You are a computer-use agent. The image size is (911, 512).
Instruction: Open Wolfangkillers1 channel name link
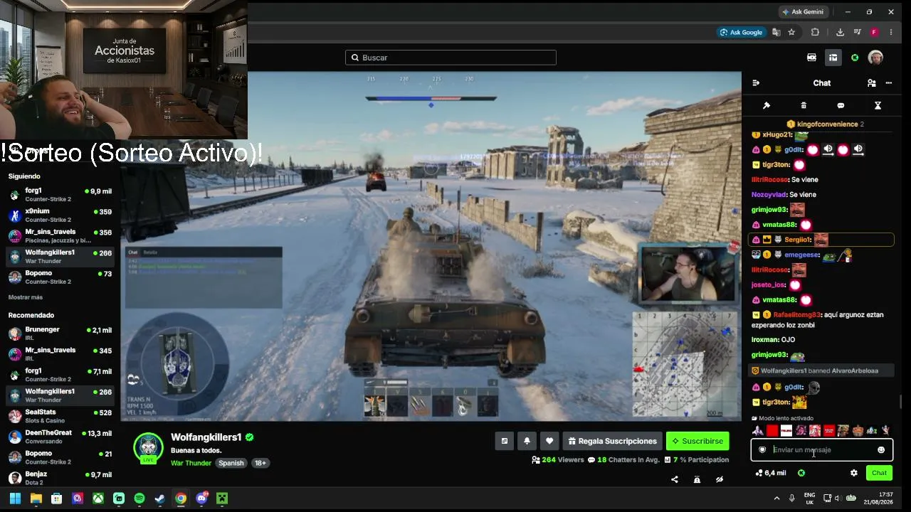(206, 437)
